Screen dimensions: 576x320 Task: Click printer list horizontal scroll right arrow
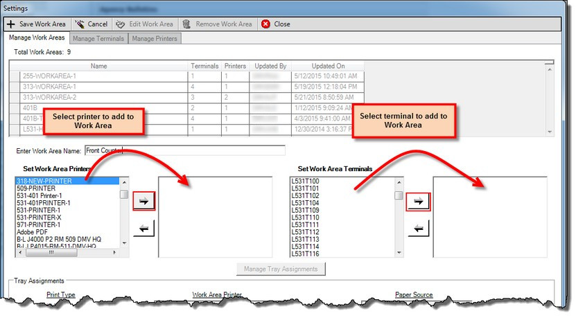tap(115, 253)
